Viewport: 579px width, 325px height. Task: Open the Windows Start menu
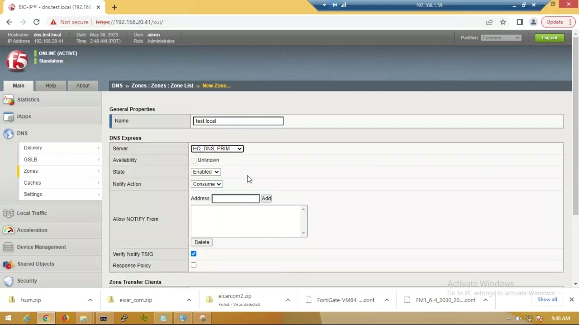tap(8, 318)
